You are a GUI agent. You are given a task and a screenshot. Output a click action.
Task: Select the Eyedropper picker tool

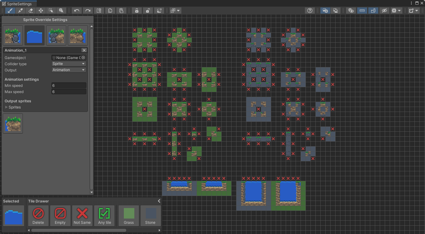tap(20, 11)
